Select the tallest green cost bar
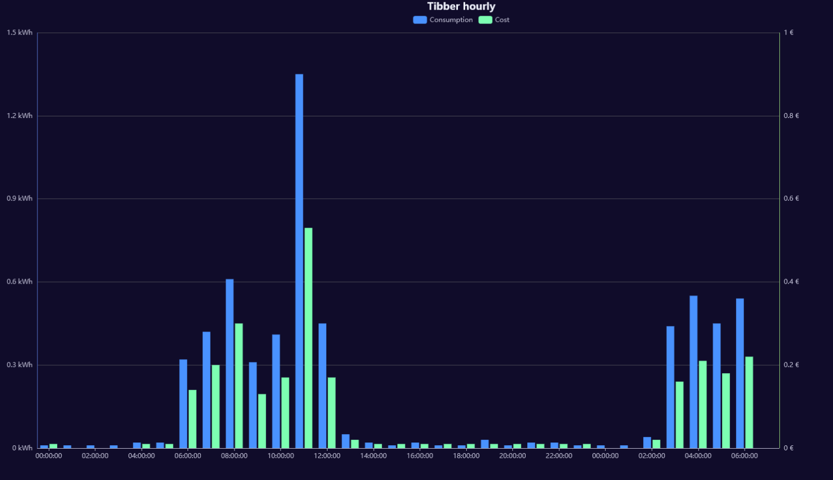 (x=308, y=338)
